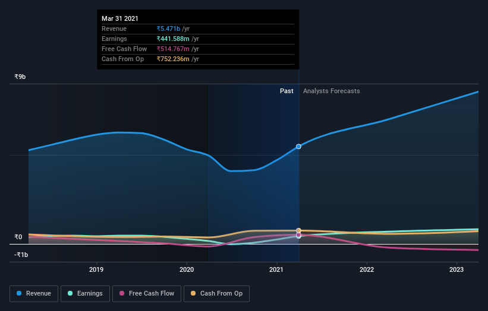Click the 2019 x-axis label
This screenshot has height=311, width=488.
pyautogui.click(x=96, y=269)
